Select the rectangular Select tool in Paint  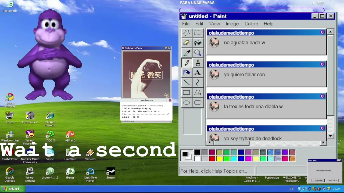pyautogui.click(x=198, y=33)
